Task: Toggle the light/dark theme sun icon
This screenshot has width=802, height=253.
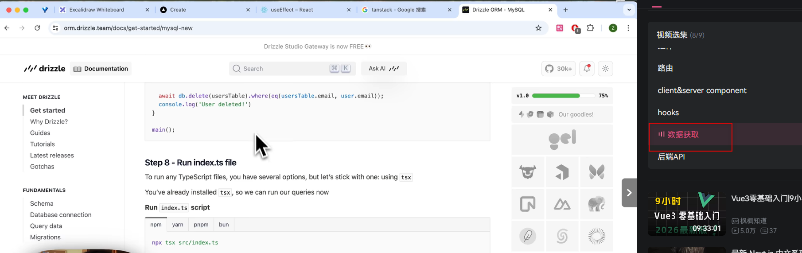Action: point(605,69)
